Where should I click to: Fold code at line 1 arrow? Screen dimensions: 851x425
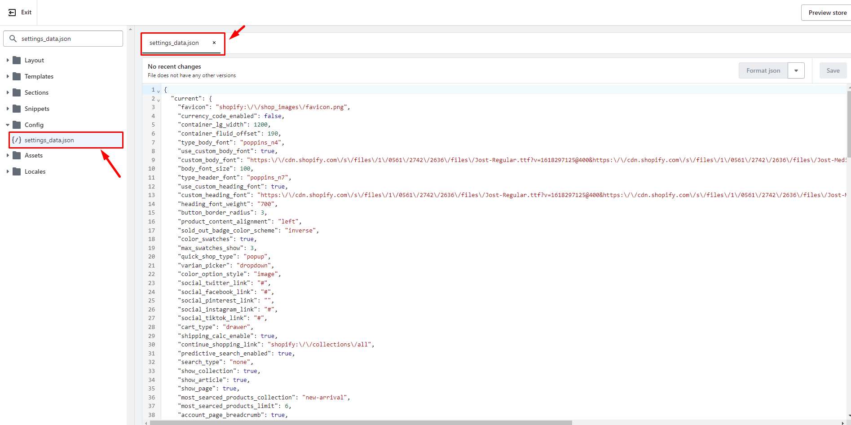click(x=159, y=91)
